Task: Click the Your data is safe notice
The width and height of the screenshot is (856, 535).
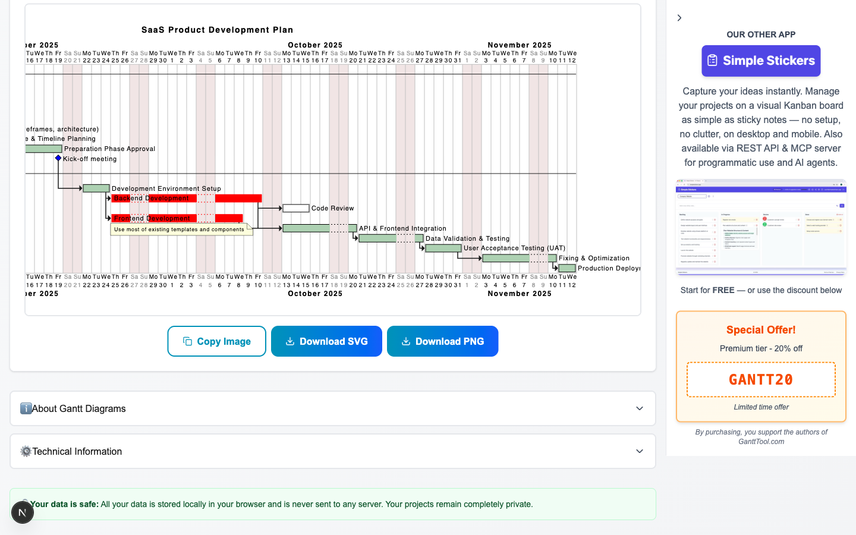Action: 333,504
